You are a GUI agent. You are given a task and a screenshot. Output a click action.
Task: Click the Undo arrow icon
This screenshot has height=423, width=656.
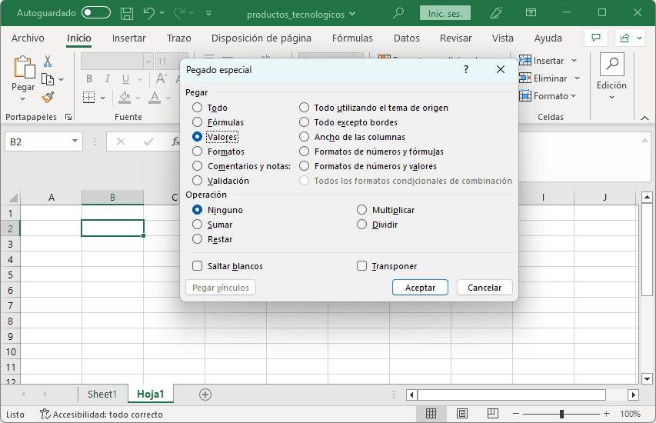coord(149,13)
